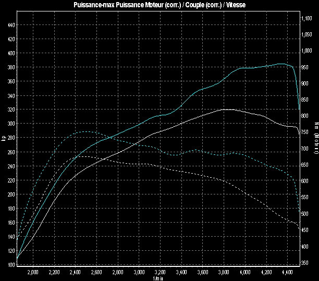Click the 200 label on left hp axis
Viewport: 319px width, 281px height.
pyautogui.click(x=11, y=194)
